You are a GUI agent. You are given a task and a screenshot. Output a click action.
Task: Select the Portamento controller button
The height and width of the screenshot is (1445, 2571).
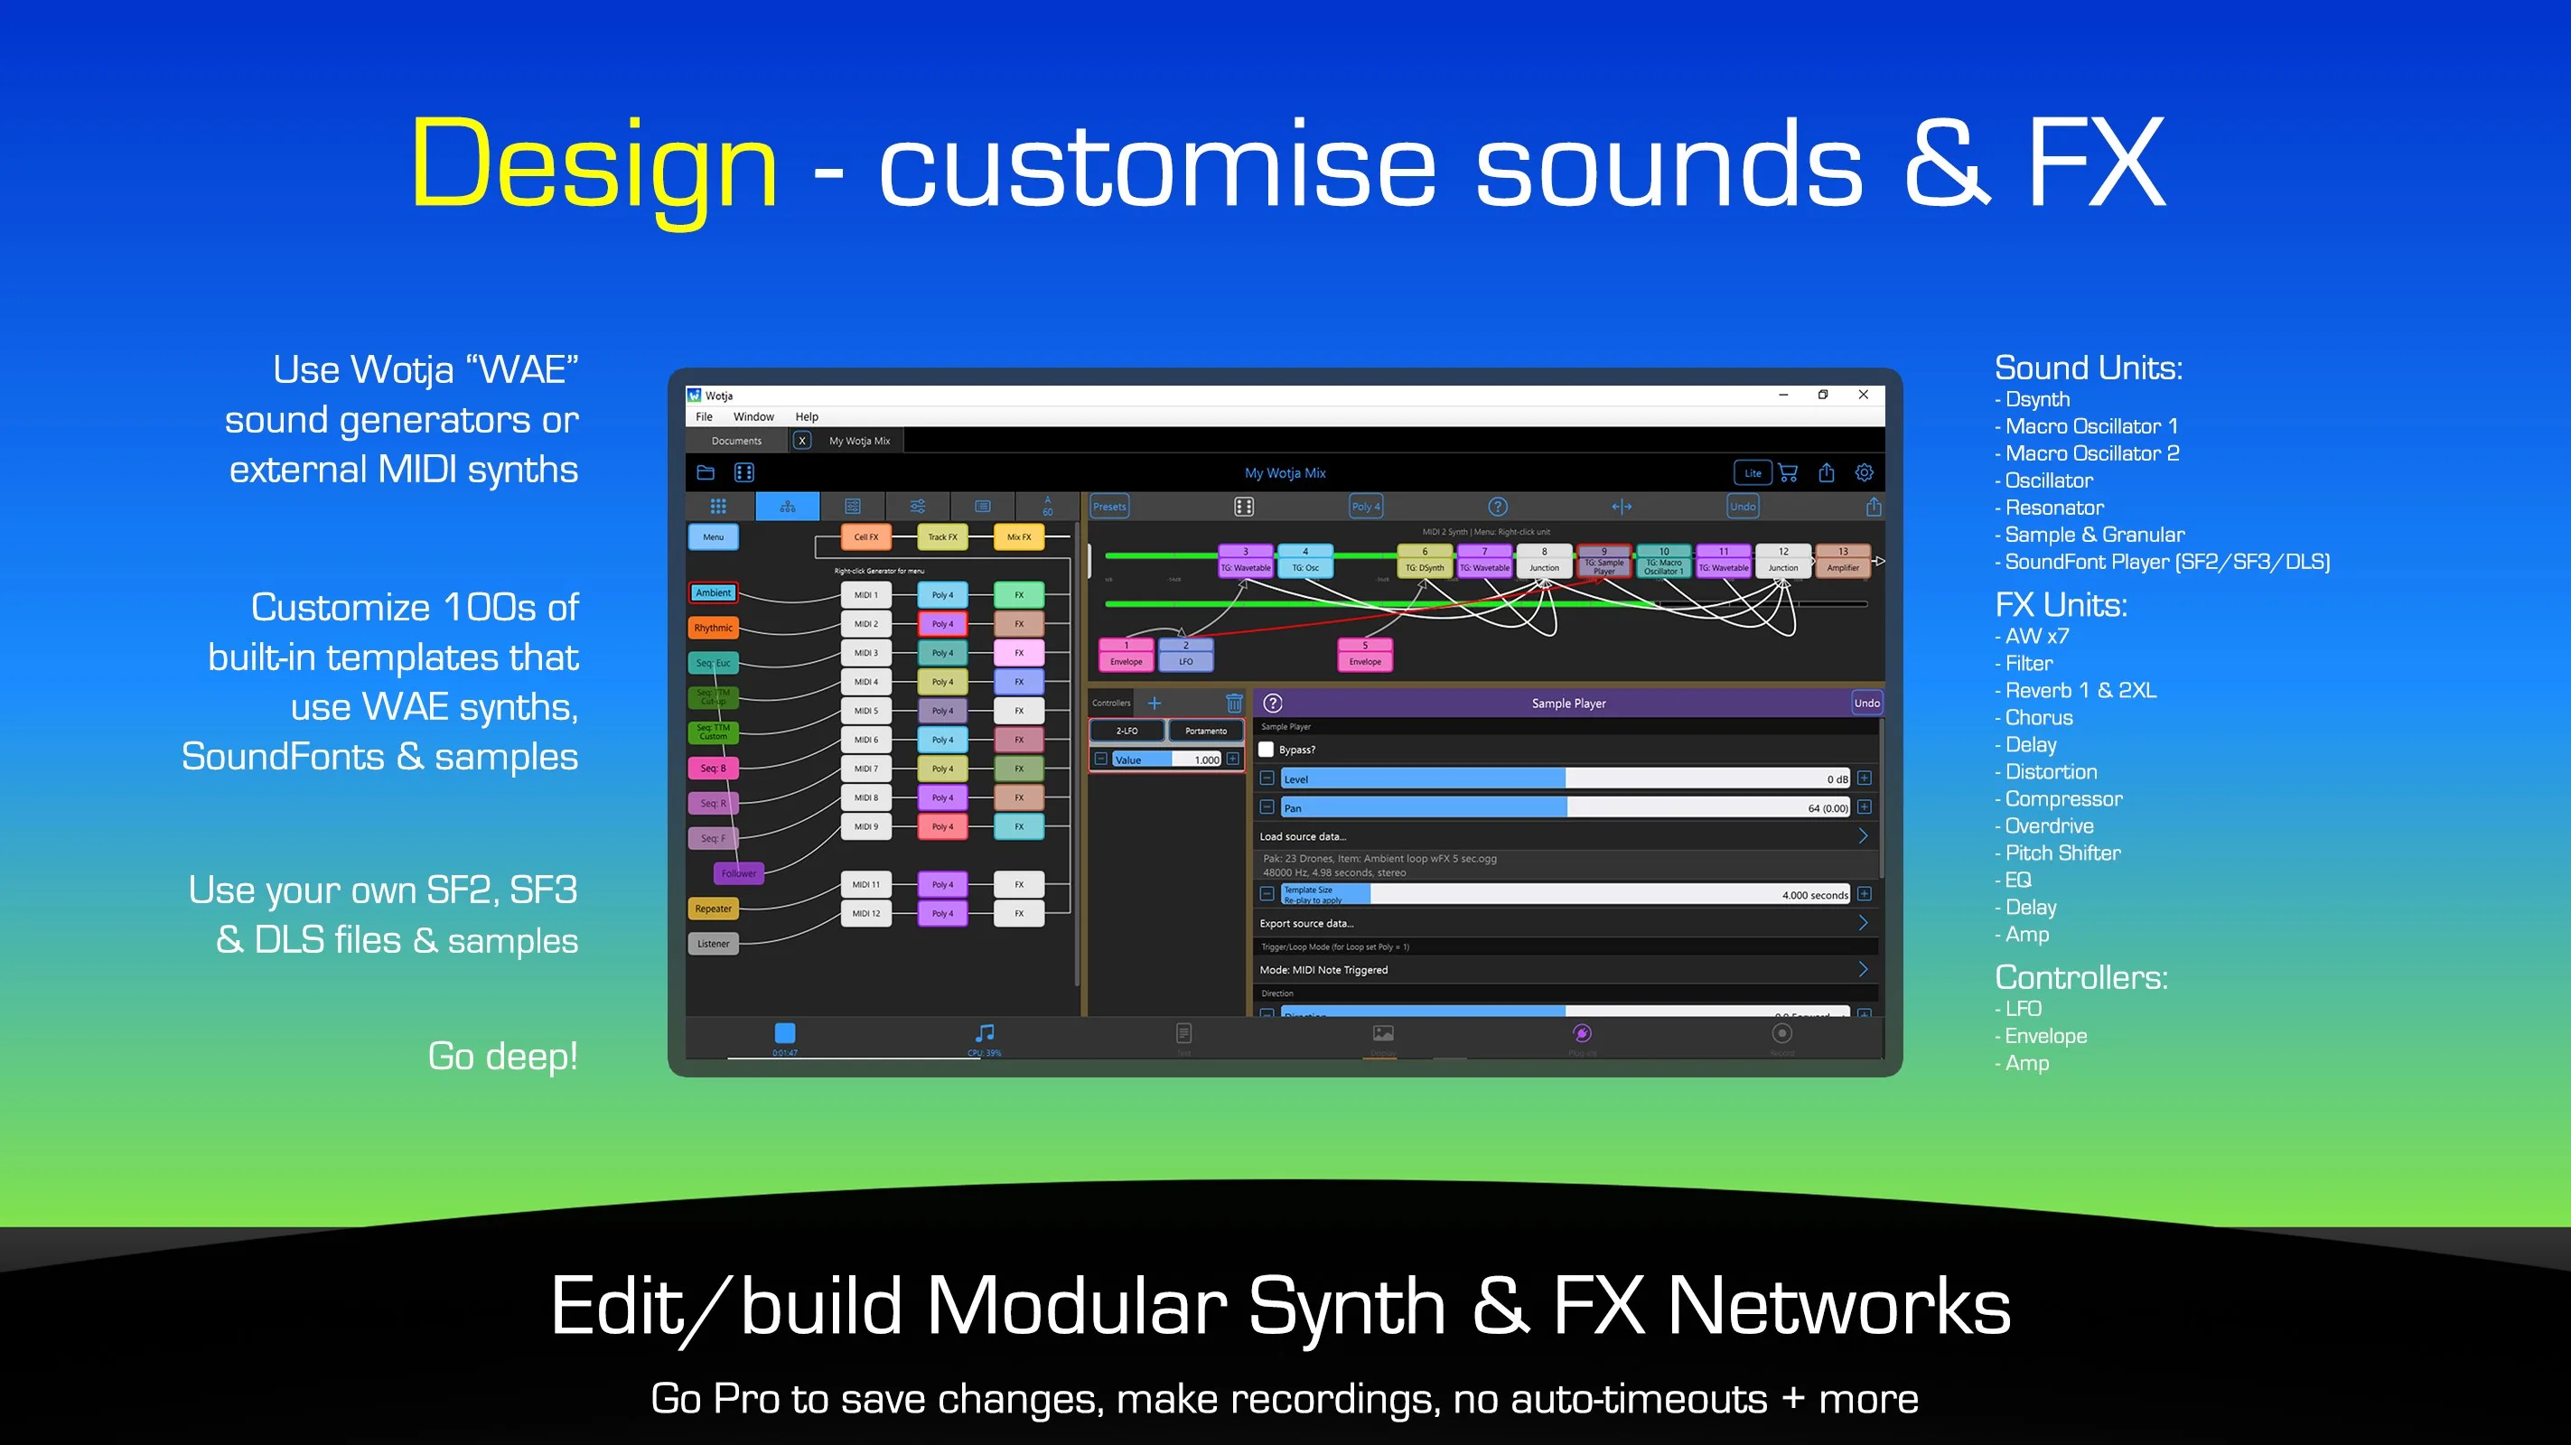(x=1206, y=731)
